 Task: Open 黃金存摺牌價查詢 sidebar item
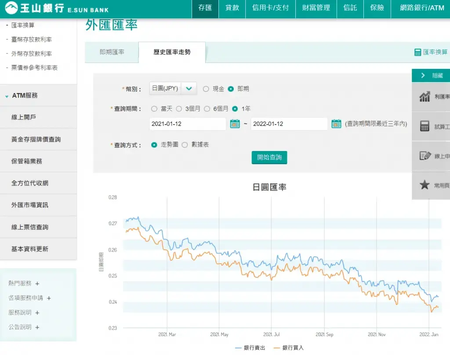(x=39, y=139)
